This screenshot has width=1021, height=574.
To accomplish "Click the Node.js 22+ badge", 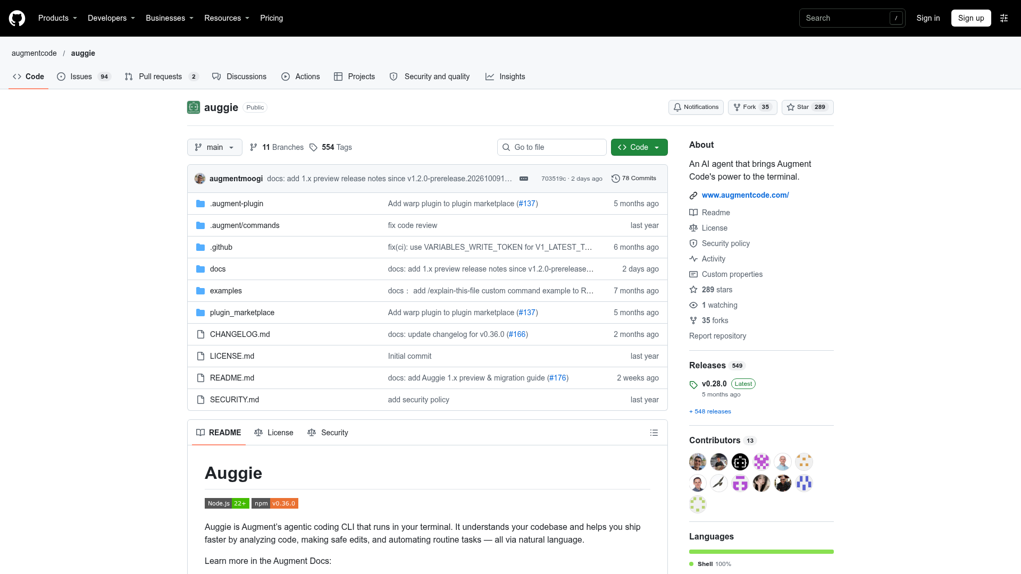I will (227, 503).
